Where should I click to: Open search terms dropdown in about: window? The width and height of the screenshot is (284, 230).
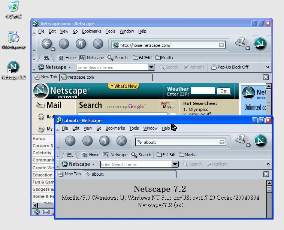click(x=175, y=164)
